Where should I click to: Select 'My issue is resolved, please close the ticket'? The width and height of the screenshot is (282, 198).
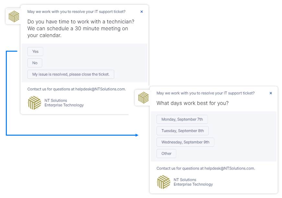pos(71,74)
